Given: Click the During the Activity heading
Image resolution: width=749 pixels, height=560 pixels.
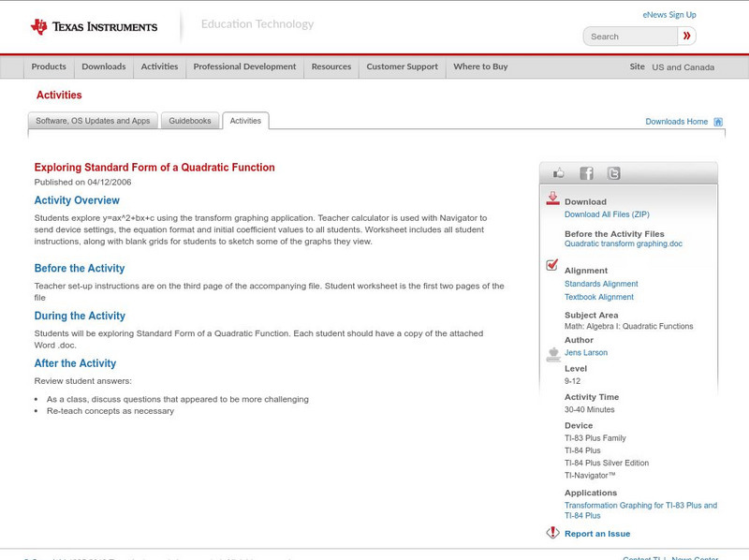Looking at the screenshot, I should coord(80,316).
